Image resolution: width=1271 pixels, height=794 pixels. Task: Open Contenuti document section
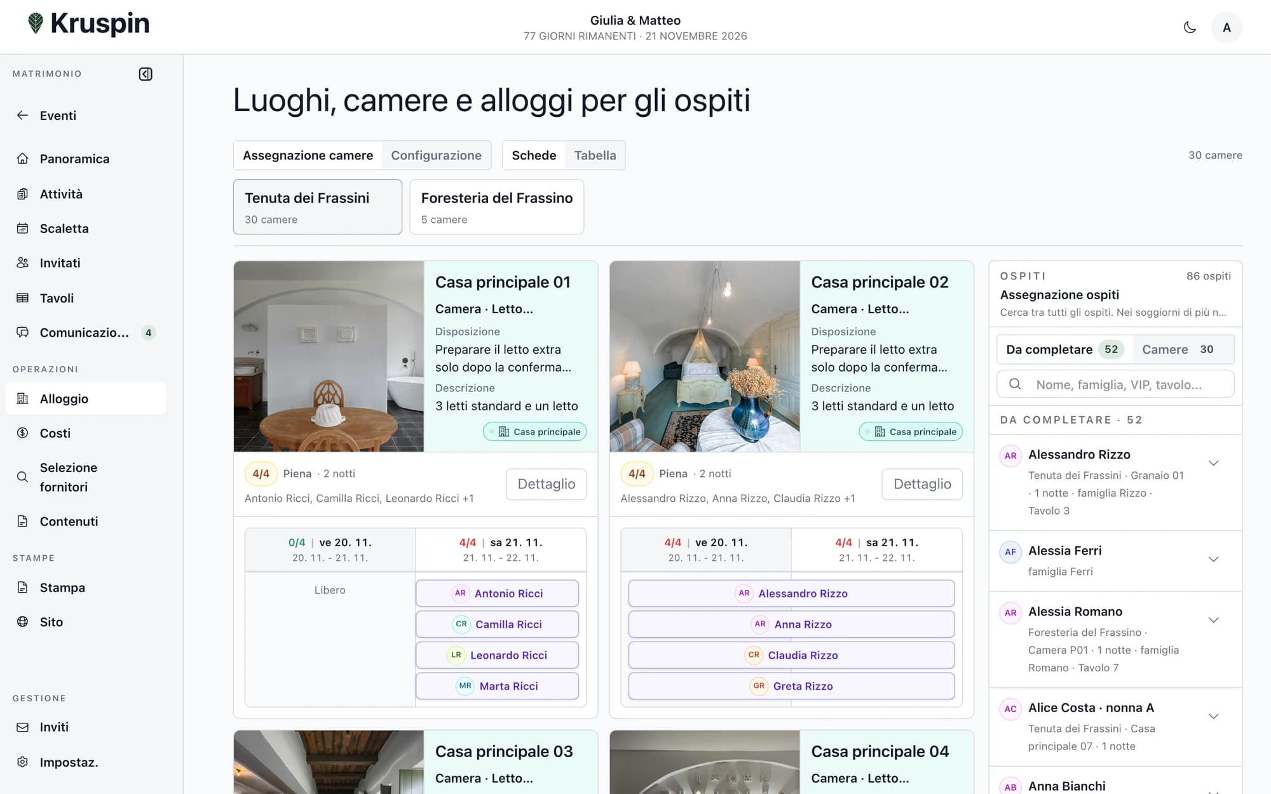[86, 521]
